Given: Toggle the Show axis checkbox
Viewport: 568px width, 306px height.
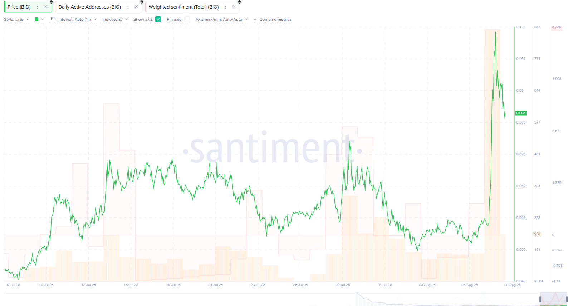Looking at the screenshot, I should tap(158, 19).
